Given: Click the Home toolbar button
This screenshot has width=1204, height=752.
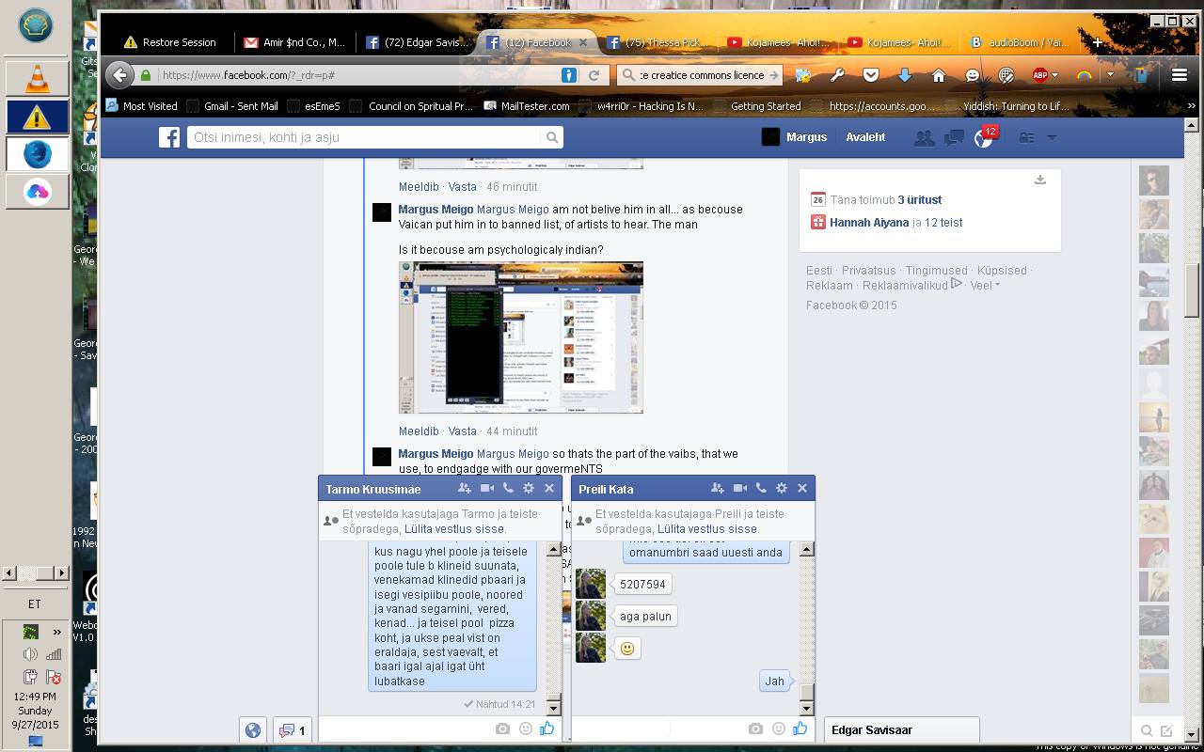Looking at the screenshot, I should coord(939,75).
